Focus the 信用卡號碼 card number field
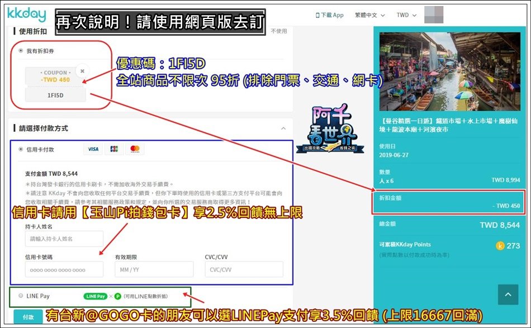Image resolution: width=531 pixels, height=328 pixels. tap(64, 270)
